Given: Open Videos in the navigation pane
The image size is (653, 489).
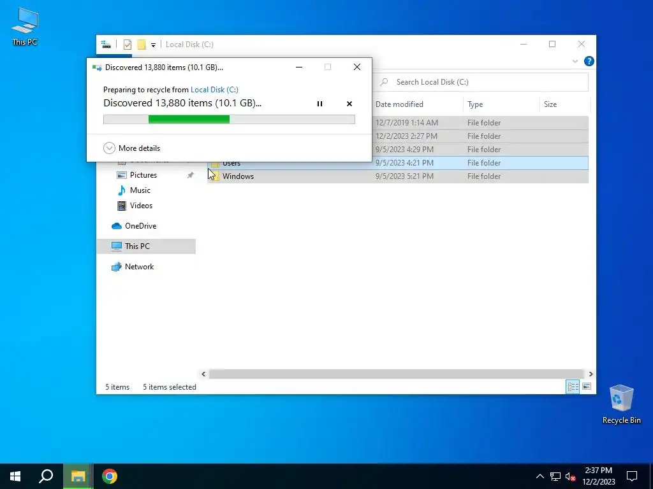Looking at the screenshot, I should [x=141, y=206].
